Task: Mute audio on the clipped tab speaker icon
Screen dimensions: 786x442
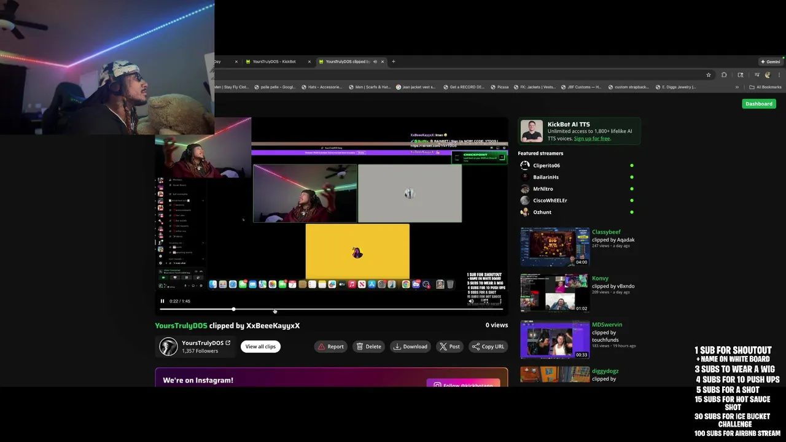Action: [375, 61]
